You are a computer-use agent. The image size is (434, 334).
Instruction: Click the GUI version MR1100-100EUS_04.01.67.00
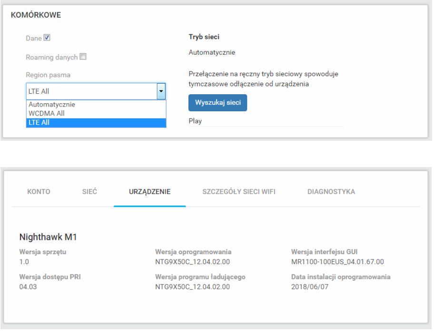point(337,261)
